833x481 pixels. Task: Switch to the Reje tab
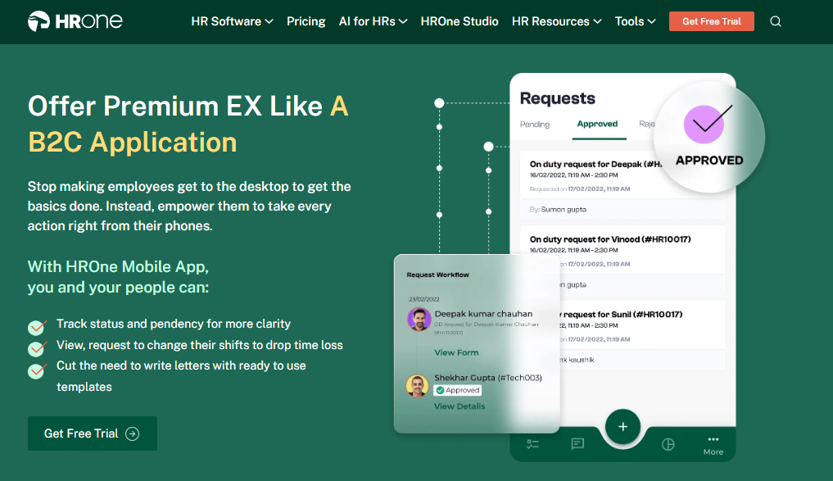[646, 124]
